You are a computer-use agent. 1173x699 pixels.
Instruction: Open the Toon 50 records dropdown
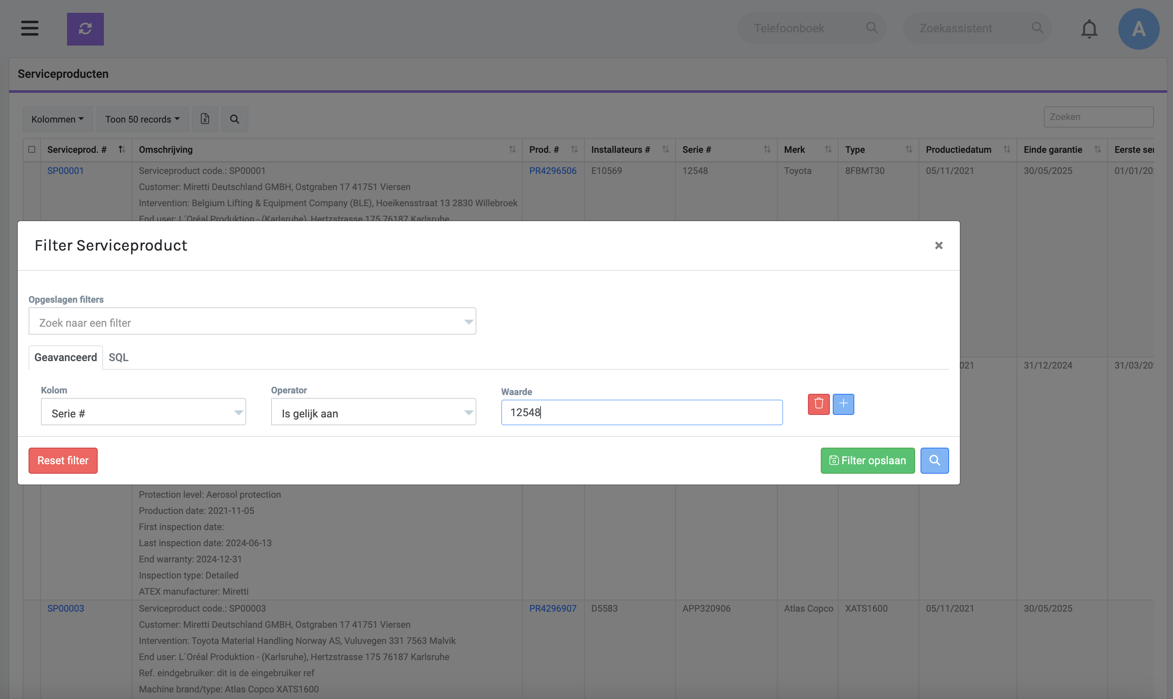[x=142, y=119]
